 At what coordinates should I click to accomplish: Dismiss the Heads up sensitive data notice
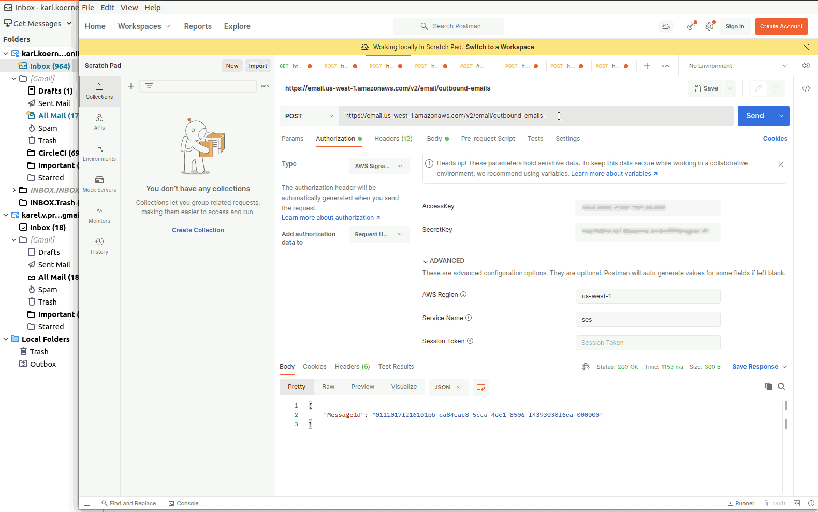point(781,164)
